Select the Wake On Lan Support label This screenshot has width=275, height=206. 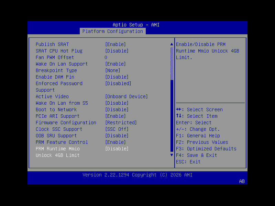tap(62, 64)
